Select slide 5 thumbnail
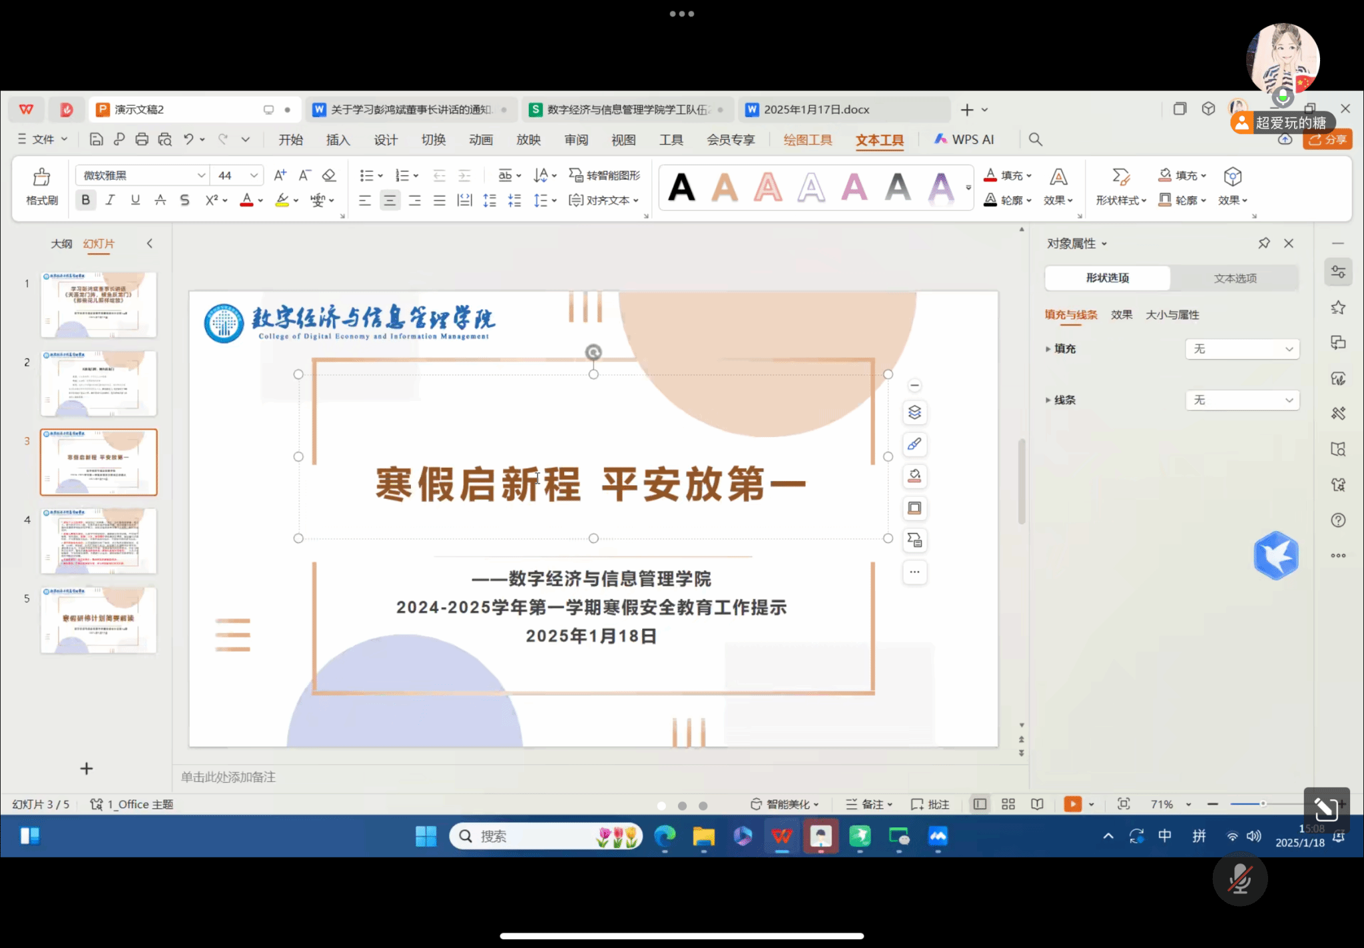This screenshot has width=1364, height=948. [x=99, y=620]
